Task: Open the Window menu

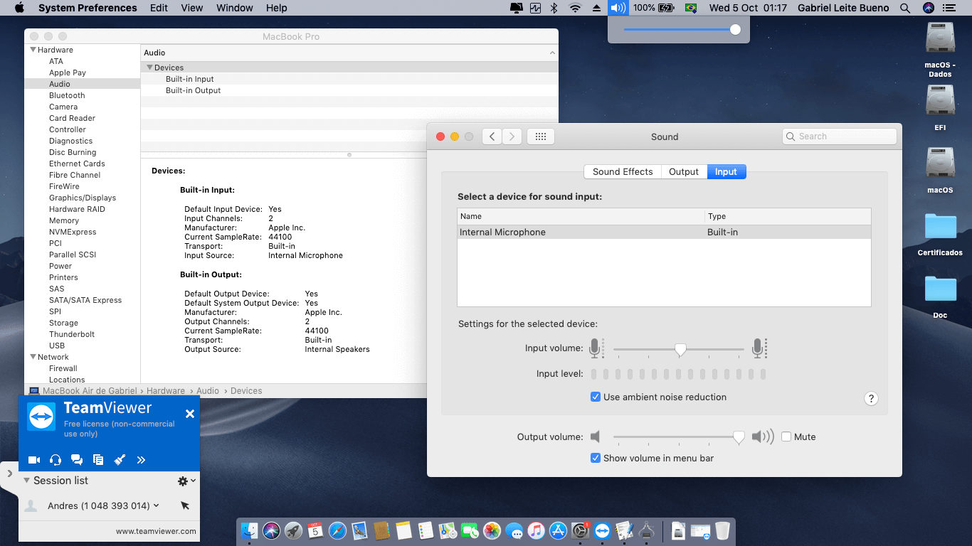Action: (234, 8)
